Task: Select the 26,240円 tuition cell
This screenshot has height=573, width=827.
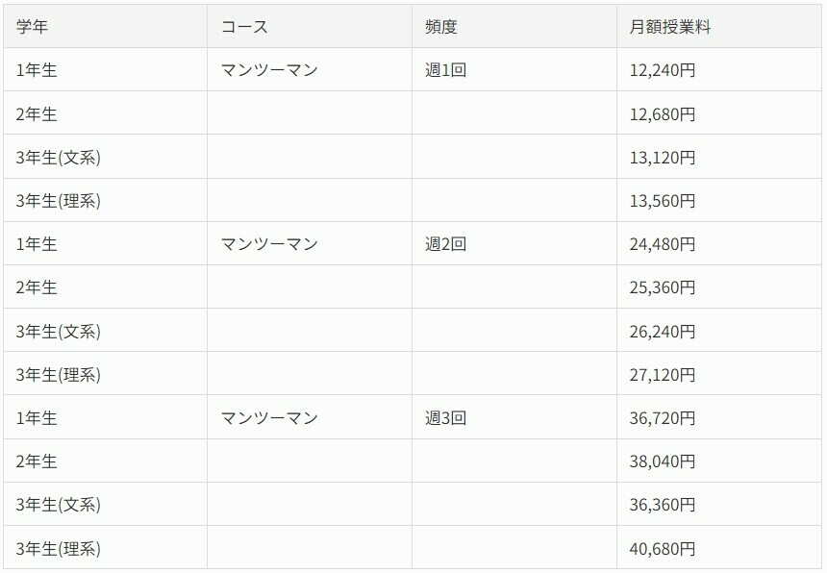Action: tap(719, 331)
